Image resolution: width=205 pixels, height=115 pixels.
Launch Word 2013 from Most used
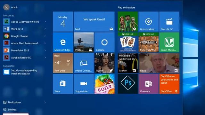(25, 29)
